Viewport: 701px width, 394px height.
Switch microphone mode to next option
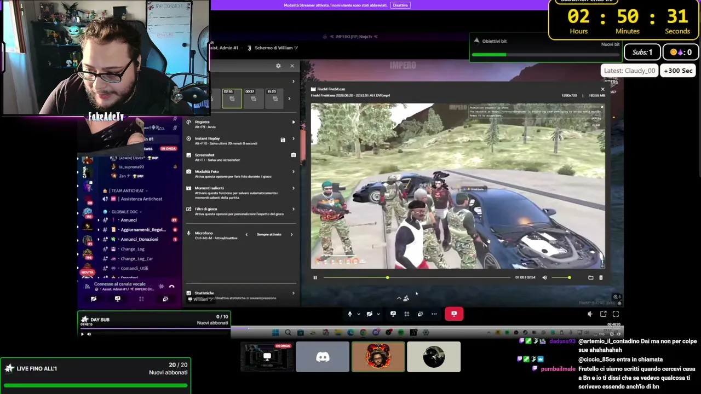(291, 235)
